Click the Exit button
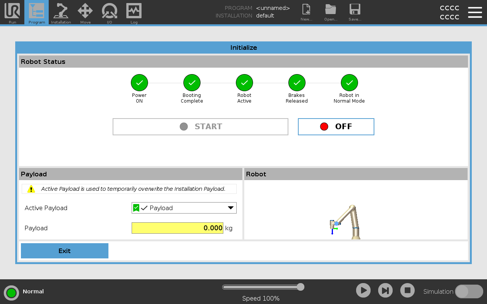487x304 pixels. click(65, 251)
